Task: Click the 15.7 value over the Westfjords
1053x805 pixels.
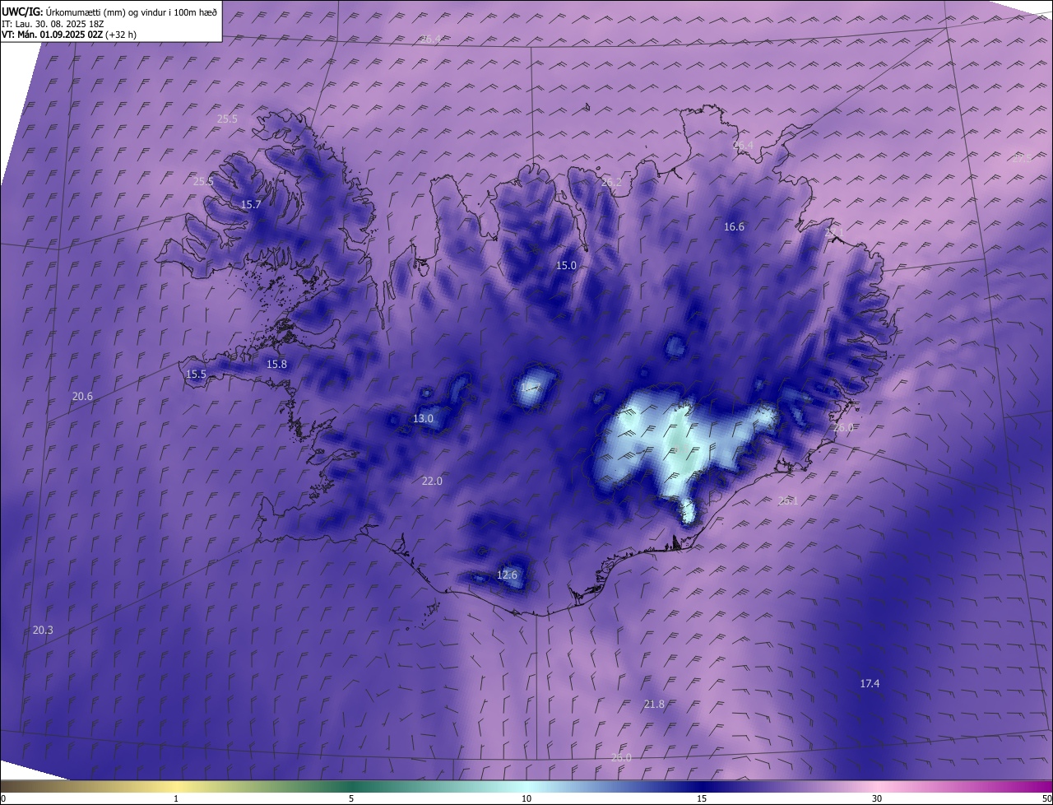Action: (x=251, y=204)
